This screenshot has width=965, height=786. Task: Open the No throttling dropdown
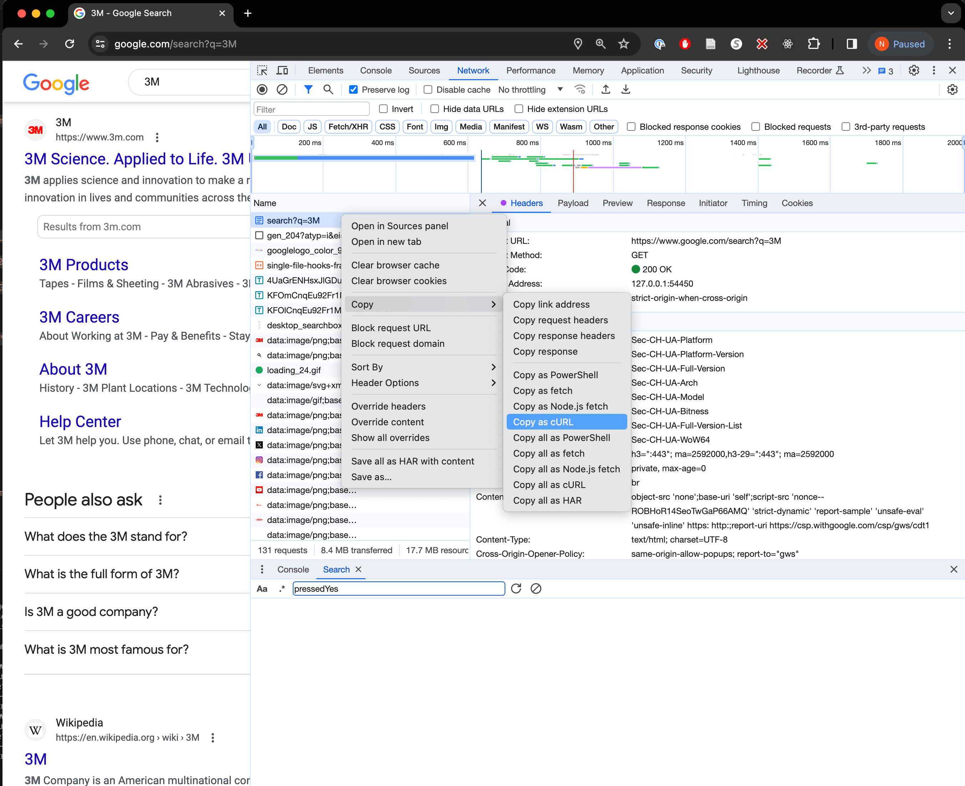tap(531, 89)
